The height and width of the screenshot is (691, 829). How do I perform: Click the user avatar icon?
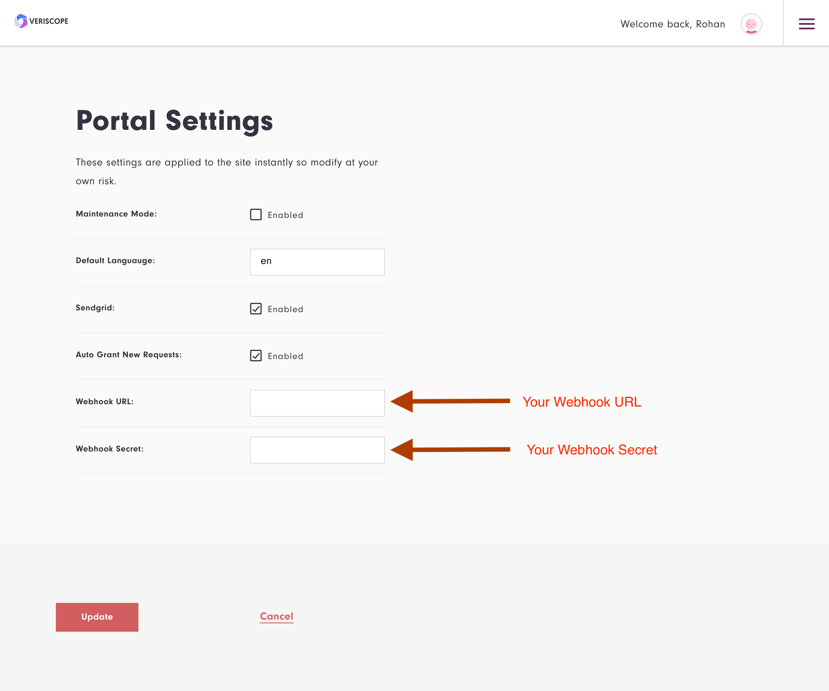pos(751,24)
